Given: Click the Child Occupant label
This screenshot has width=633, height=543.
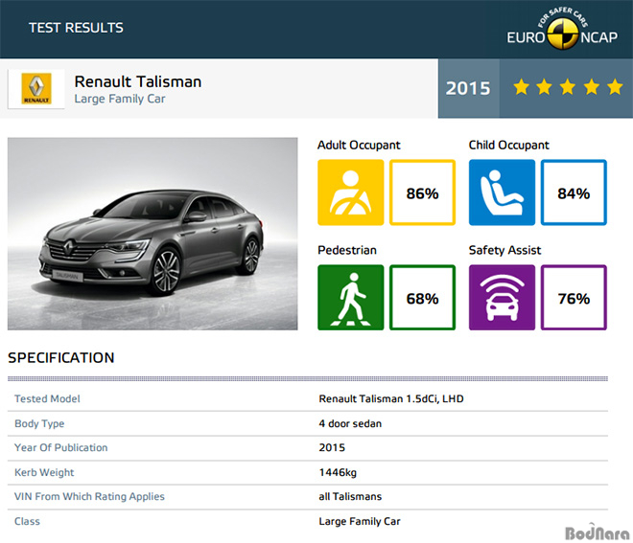Looking at the screenshot, I should 508,146.
